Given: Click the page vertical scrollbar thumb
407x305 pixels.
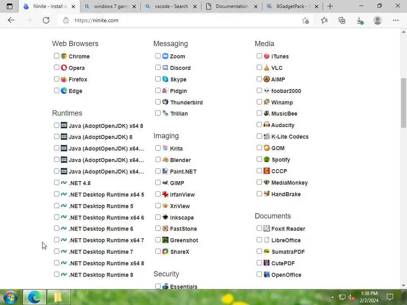Looking at the screenshot, I should pyautogui.click(x=403, y=103).
